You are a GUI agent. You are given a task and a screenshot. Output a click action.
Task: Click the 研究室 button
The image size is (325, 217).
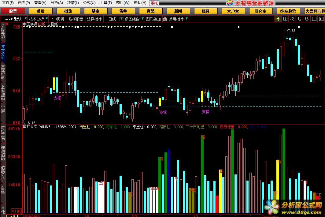[x=260, y=11]
